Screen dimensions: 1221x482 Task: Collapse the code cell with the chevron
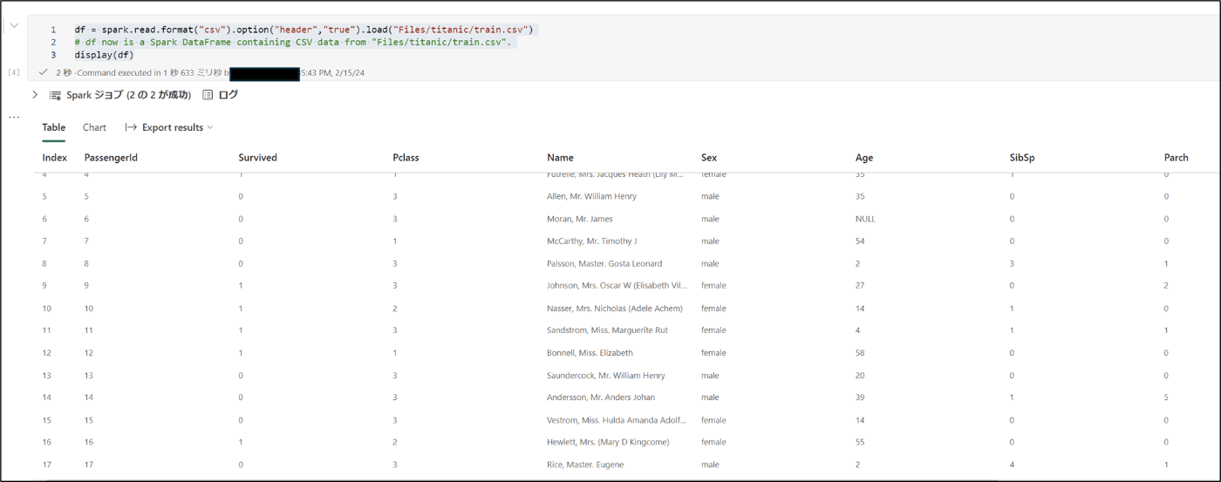(14, 25)
